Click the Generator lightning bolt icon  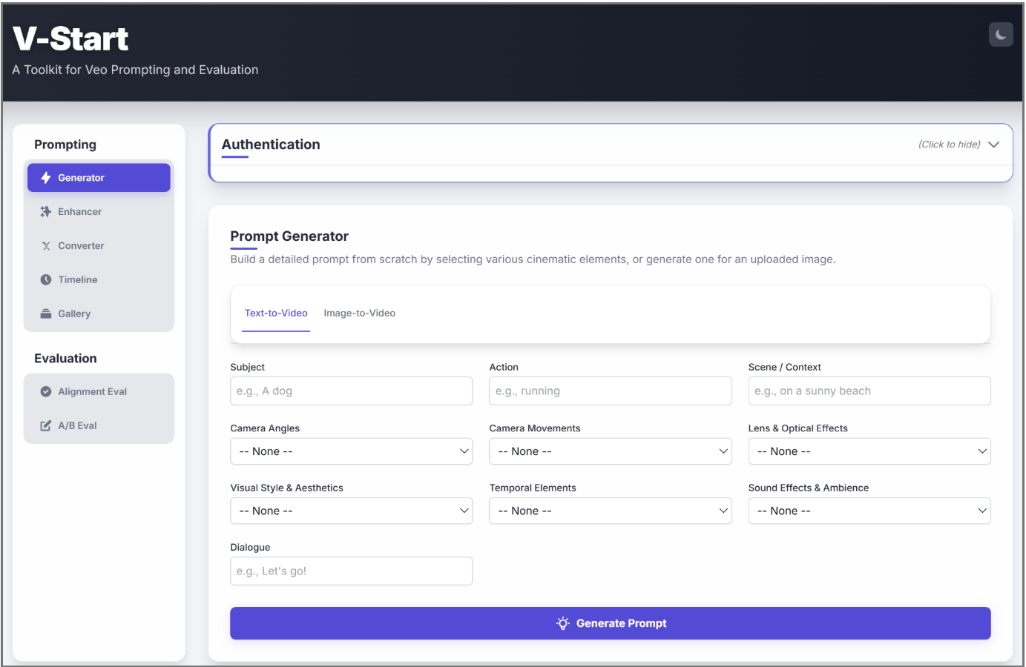click(46, 178)
